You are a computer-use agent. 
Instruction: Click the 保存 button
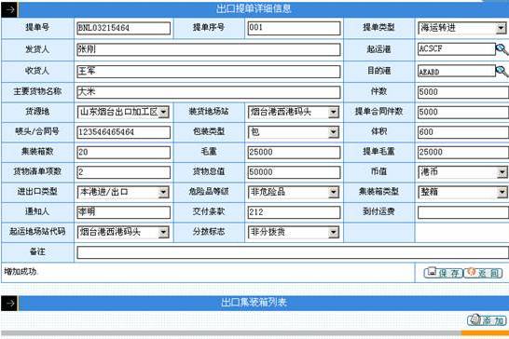[444, 273]
